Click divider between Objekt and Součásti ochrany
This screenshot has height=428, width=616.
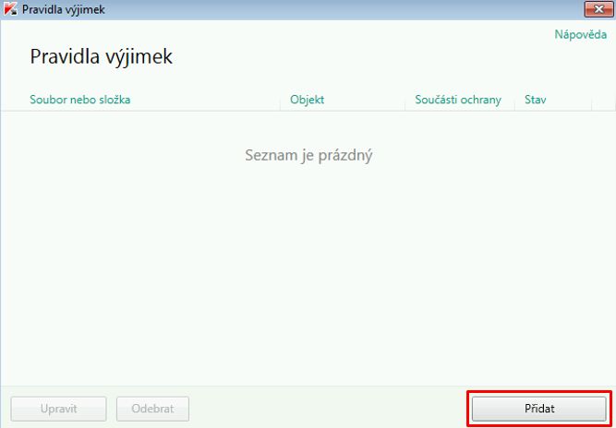click(405, 100)
